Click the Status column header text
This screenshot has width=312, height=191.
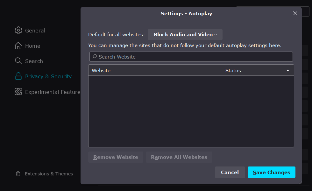click(x=233, y=71)
